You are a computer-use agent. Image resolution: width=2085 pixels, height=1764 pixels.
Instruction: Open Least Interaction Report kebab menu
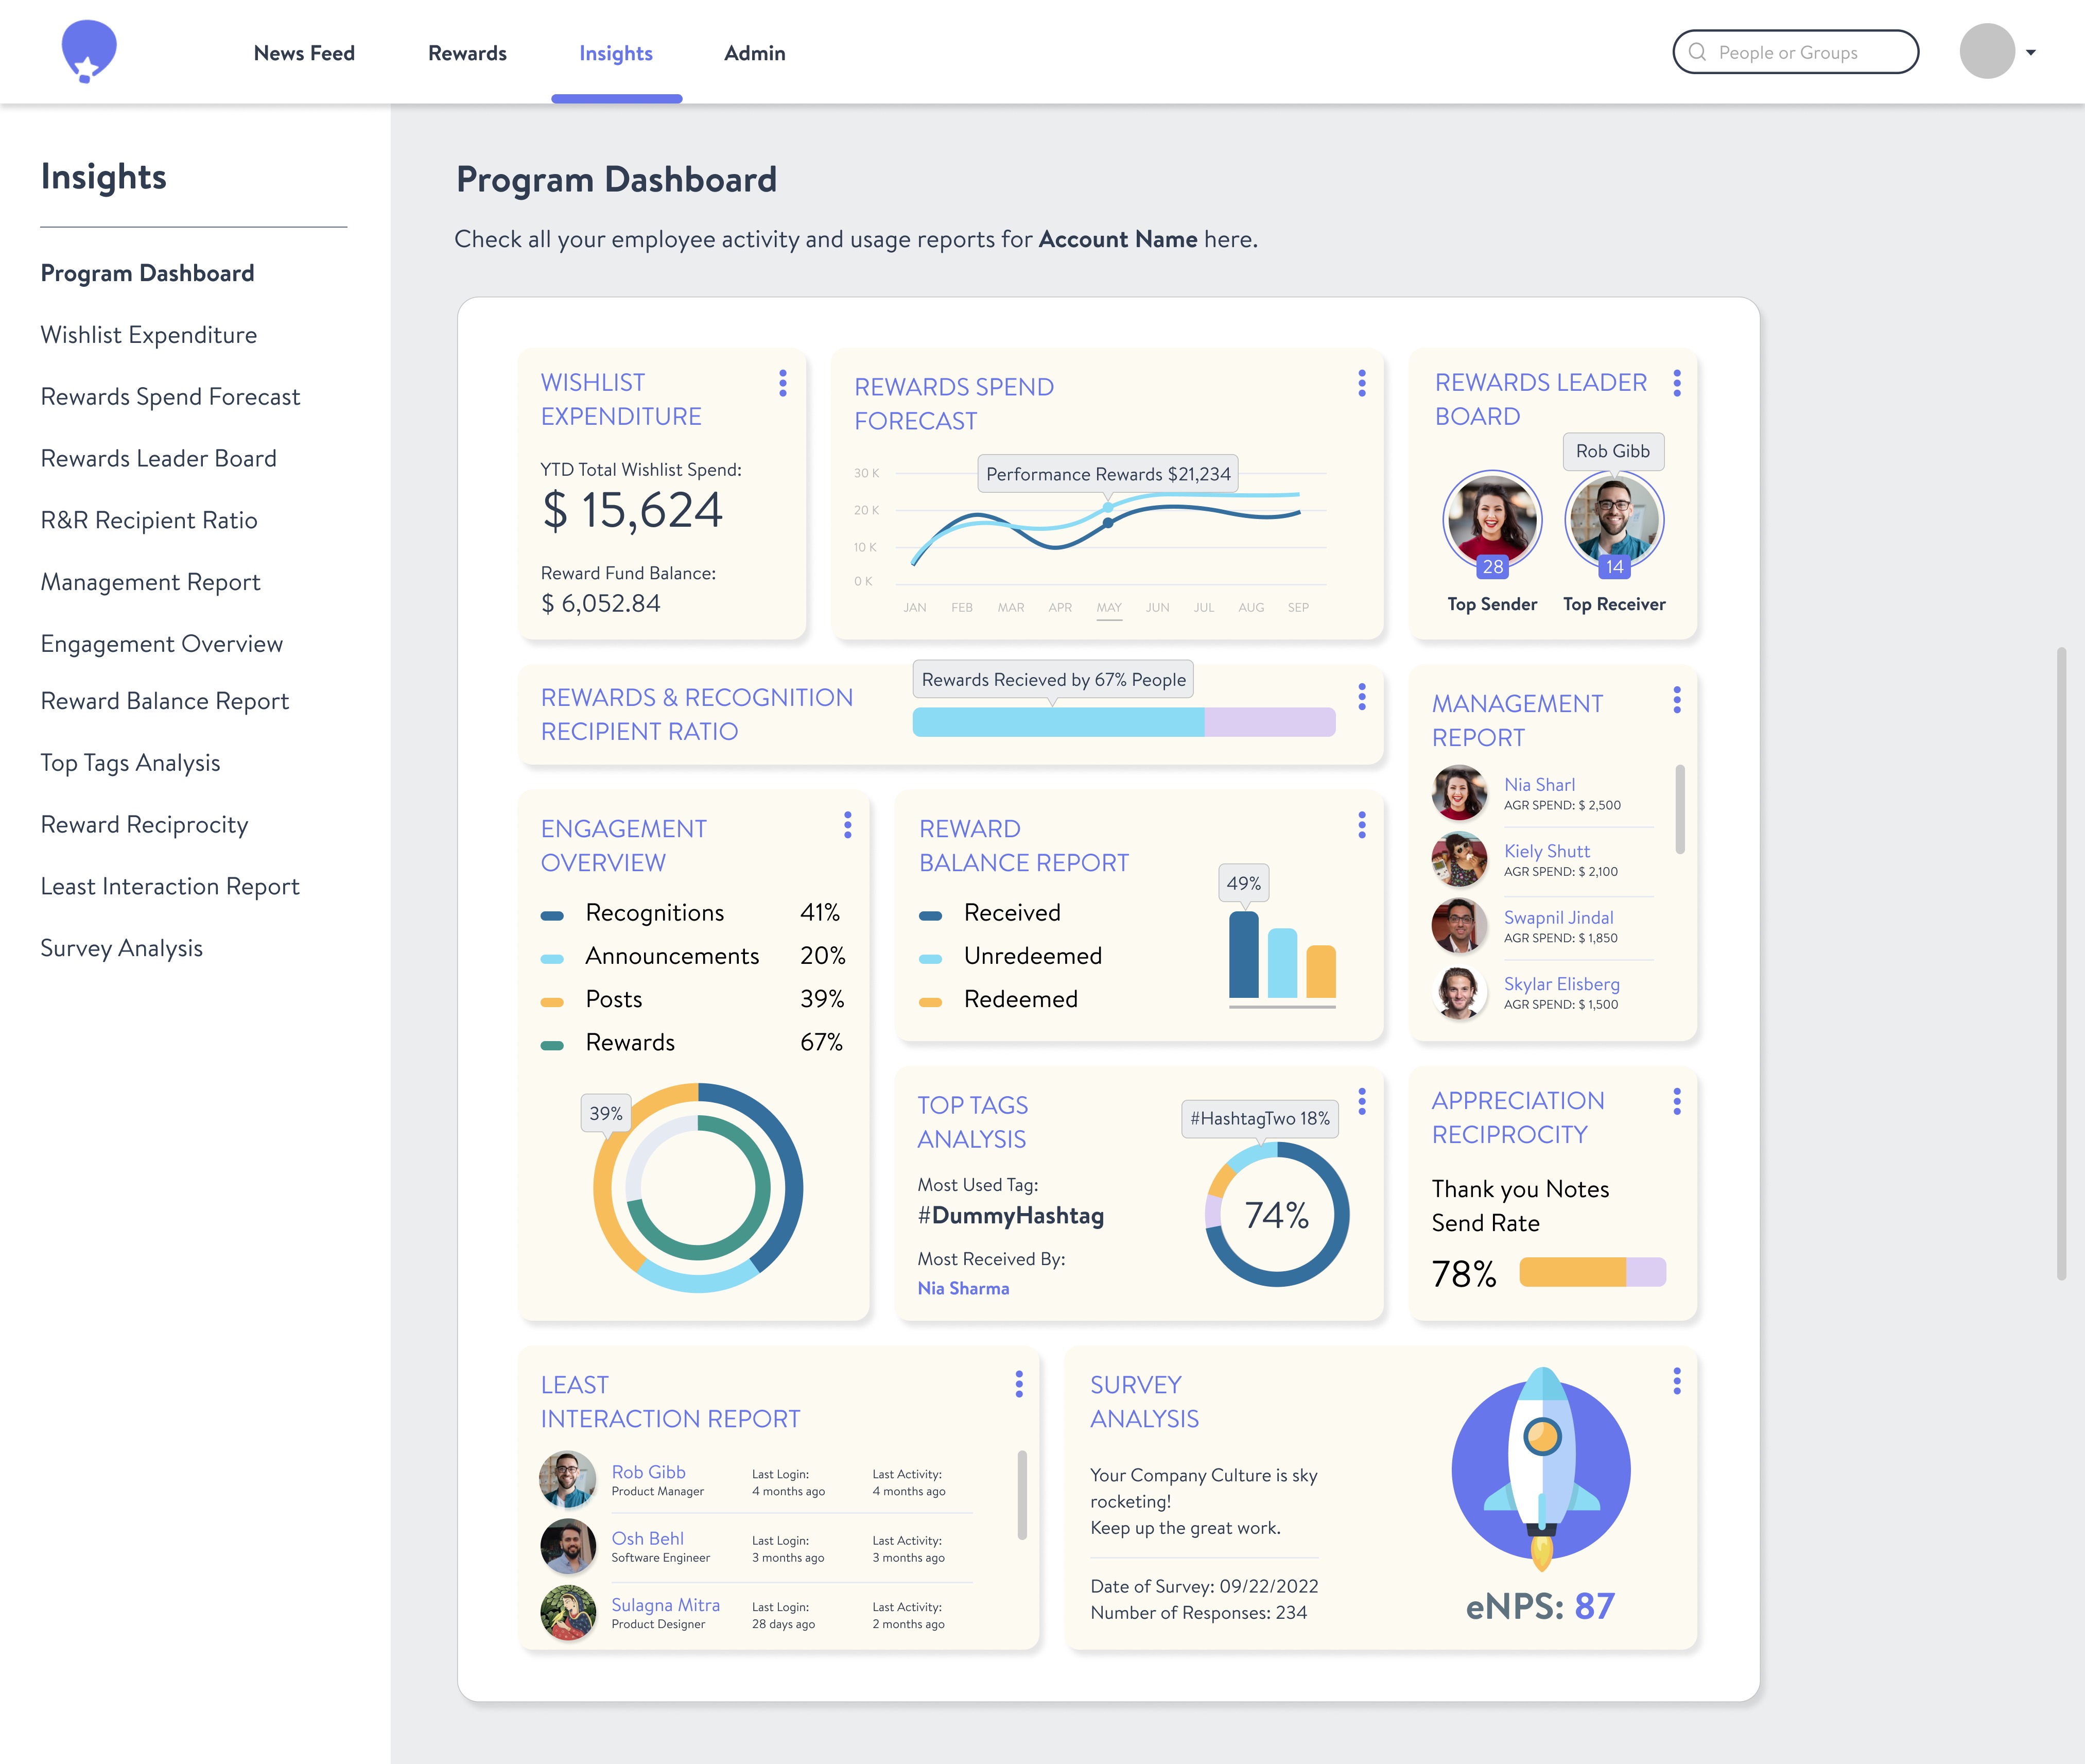[1018, 1384]
